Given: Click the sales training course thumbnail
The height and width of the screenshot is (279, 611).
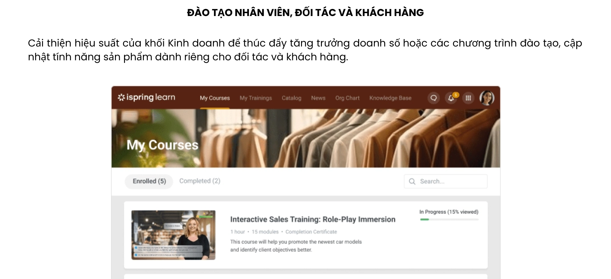Looking at the screenshot, I should point(173,235).
